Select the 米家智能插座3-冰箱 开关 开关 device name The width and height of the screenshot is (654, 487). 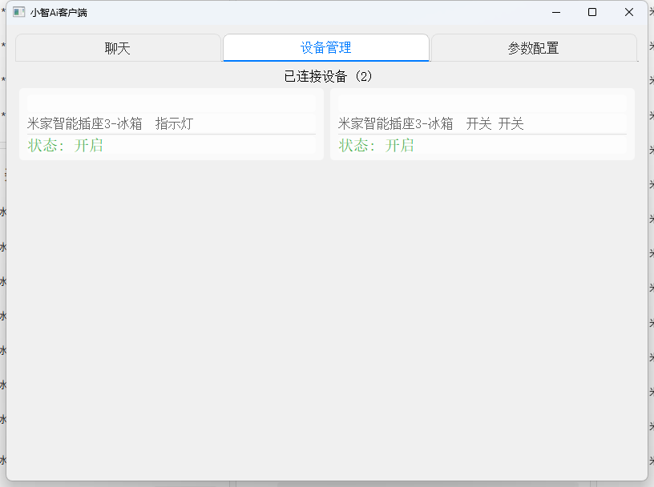430,123
